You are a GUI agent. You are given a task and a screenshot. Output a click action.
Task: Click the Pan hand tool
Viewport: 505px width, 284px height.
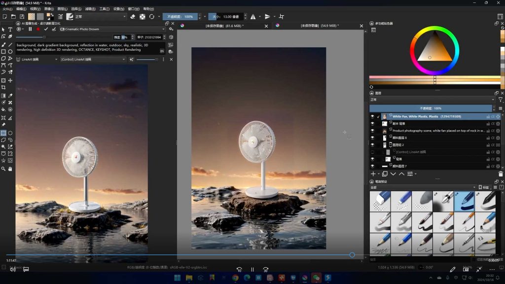pyautogui.click(x=10, y=169)
